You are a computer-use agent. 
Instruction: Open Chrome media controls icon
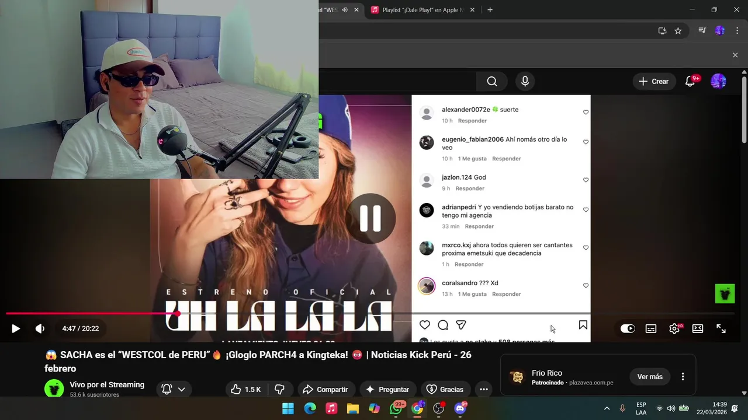pos(702,31)
